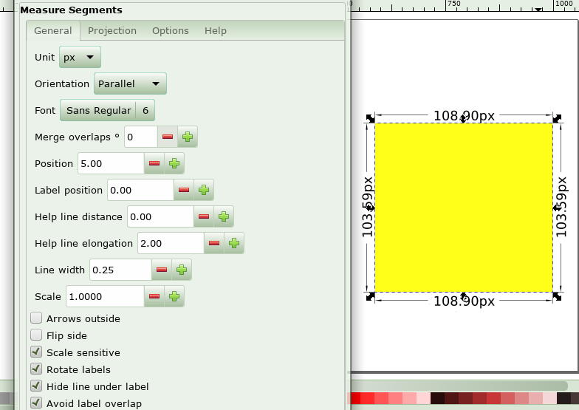This screenshot has width=579, height=410.
Task: Uncheck Rotate labels option
Action: click(x=36, y=369)
